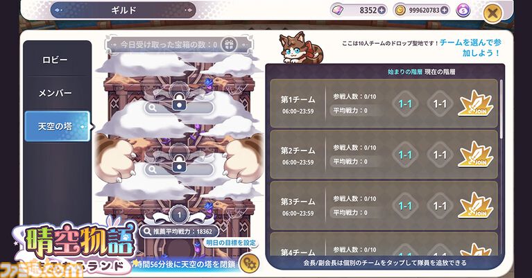Click the lock on the top tower floor

click(x=179, y=101)
